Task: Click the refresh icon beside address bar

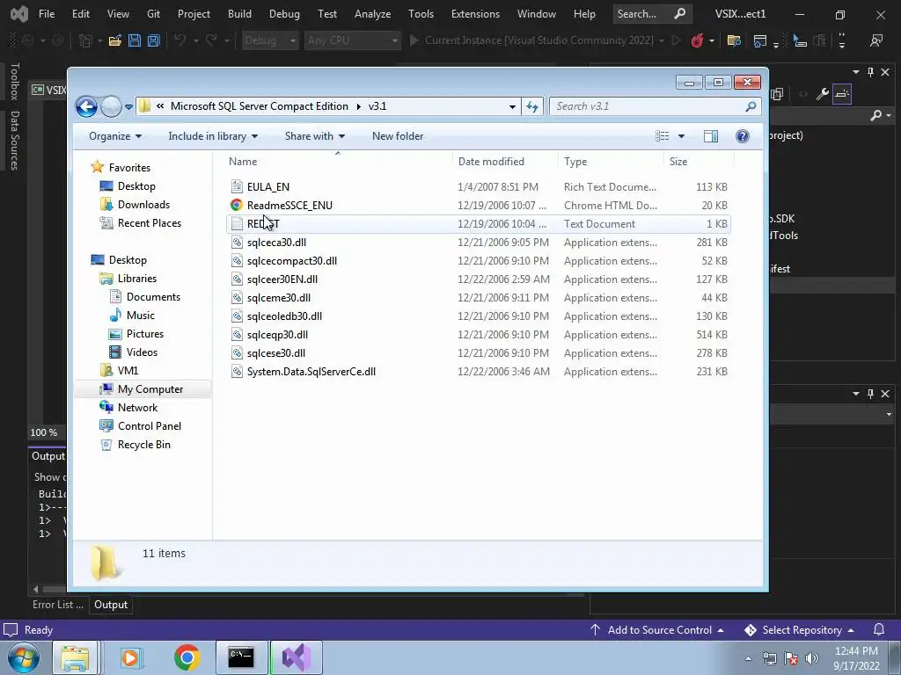Action: [532, 106]
